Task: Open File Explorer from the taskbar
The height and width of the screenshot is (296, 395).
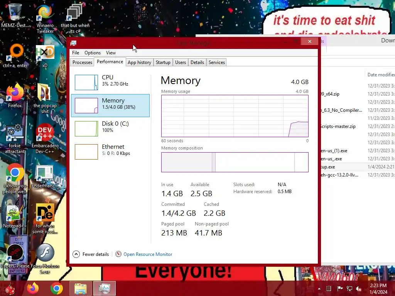Action: 81,288
